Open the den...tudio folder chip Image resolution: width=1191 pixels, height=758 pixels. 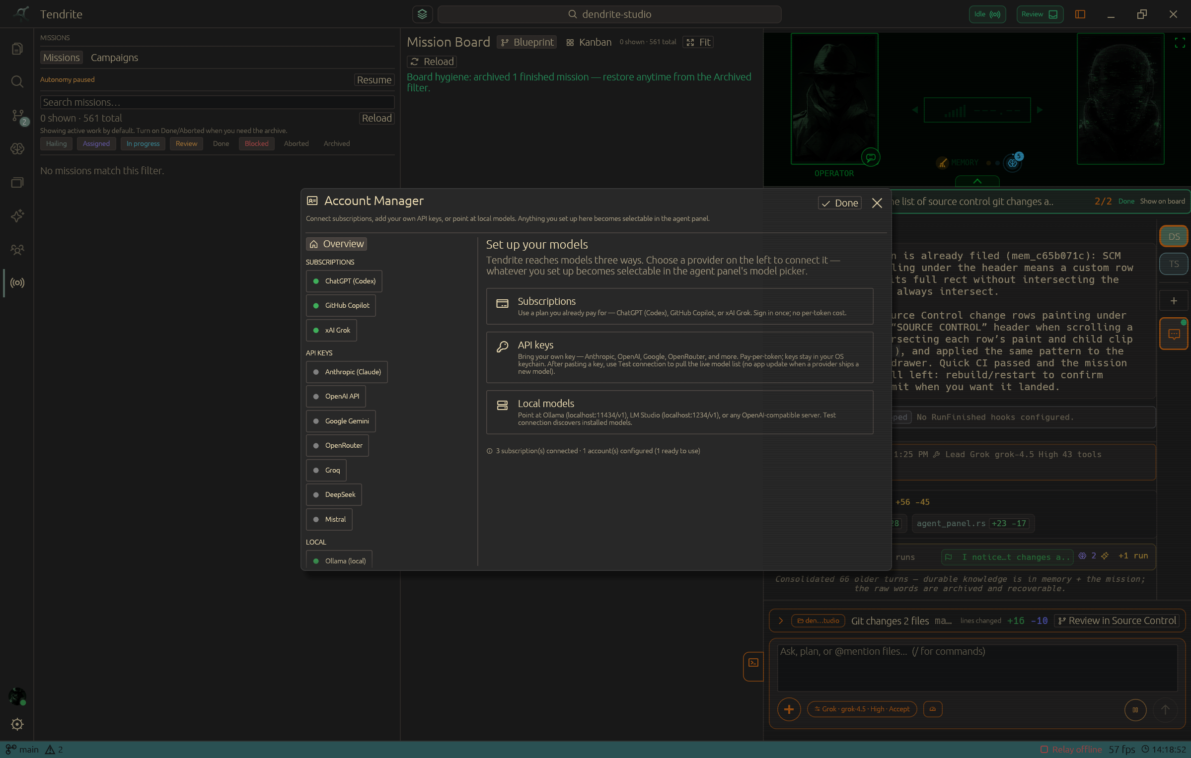[818, 621]
